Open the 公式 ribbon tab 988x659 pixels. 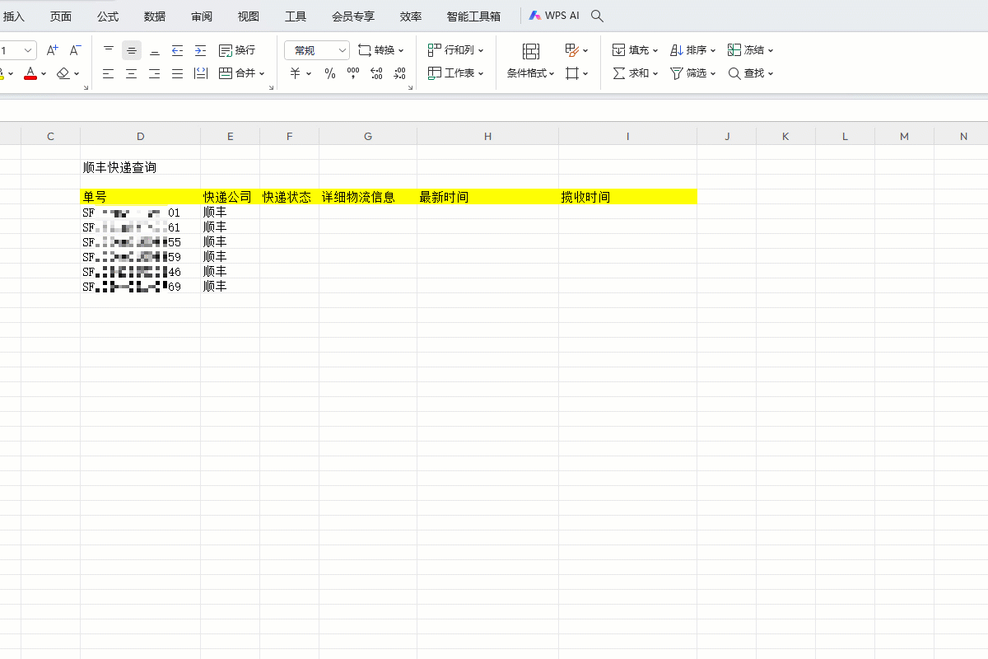tap(107, 16)
